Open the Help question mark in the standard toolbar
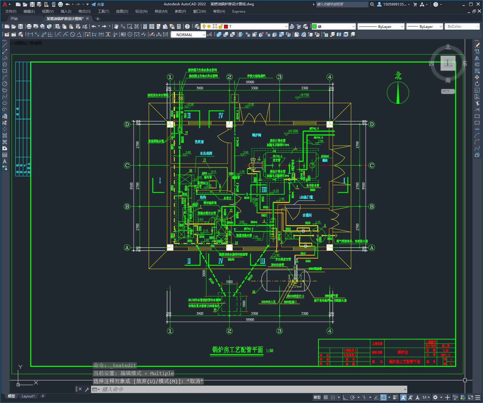Viewport: 483px width, 403px height. click(187, 26)
